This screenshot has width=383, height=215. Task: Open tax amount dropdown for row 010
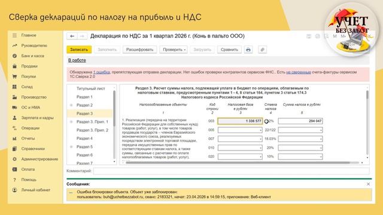pyautogui.click(x=321, y=148)
